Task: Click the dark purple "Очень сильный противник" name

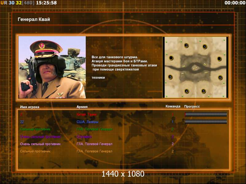Action: (41, 136)
